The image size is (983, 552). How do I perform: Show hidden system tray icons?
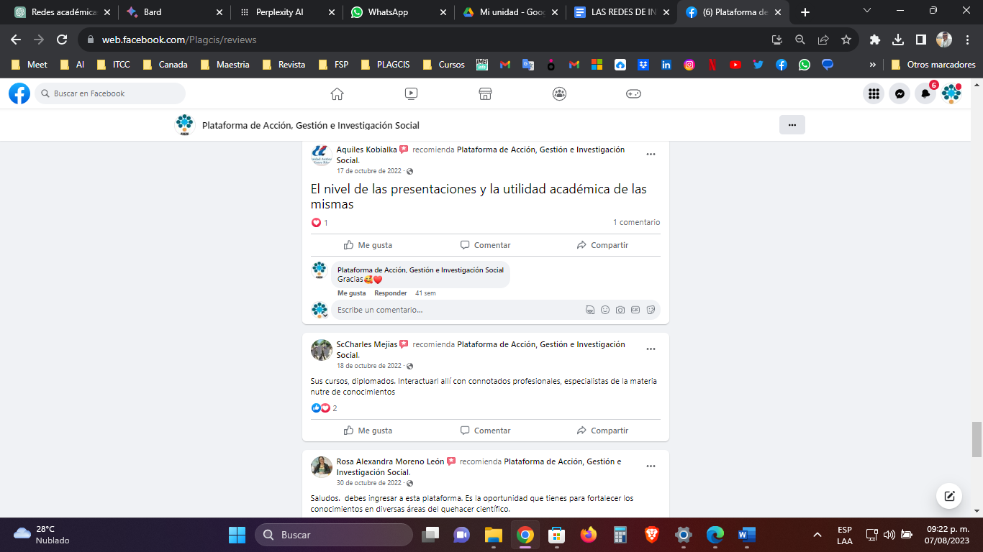coord(817,535)
